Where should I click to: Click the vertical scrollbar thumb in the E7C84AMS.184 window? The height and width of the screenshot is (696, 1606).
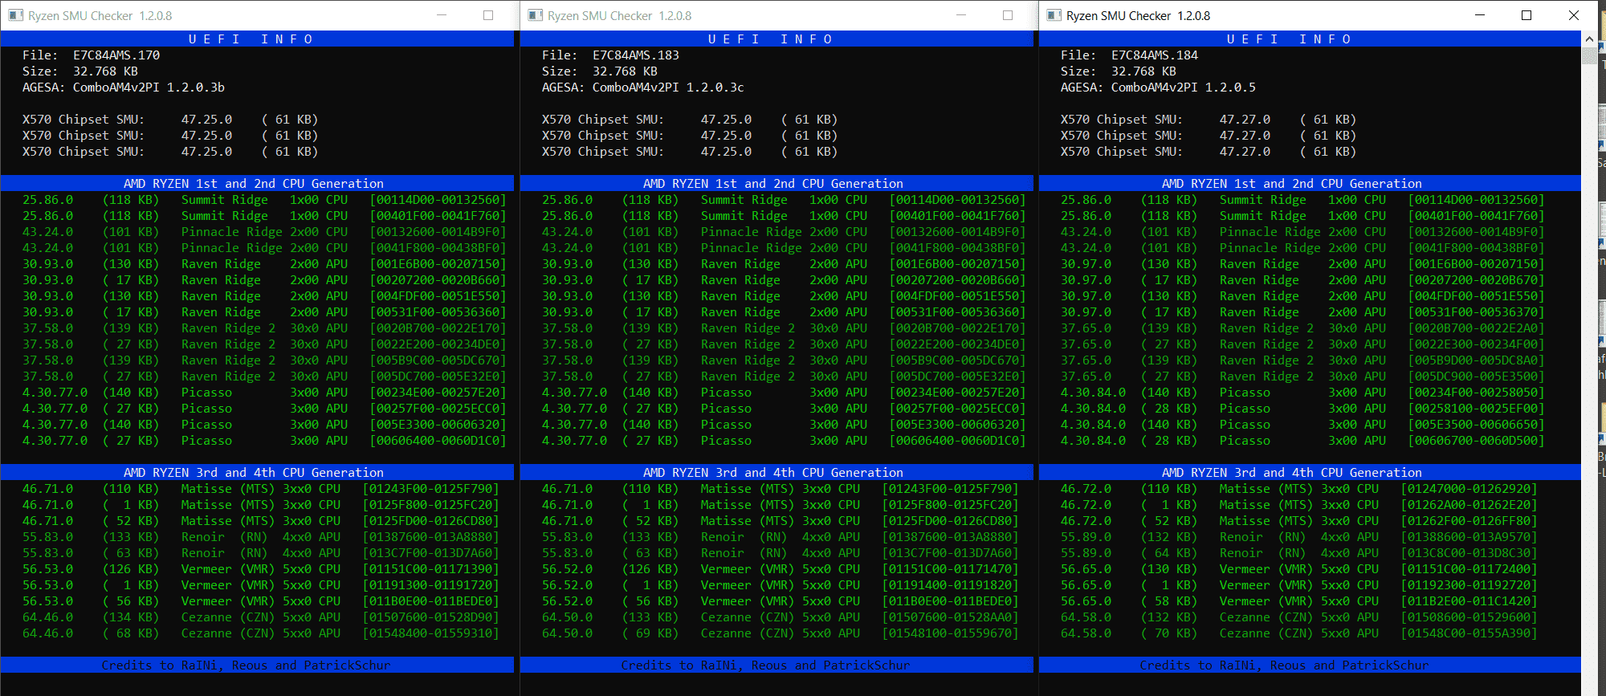(x=1588, y=55)
